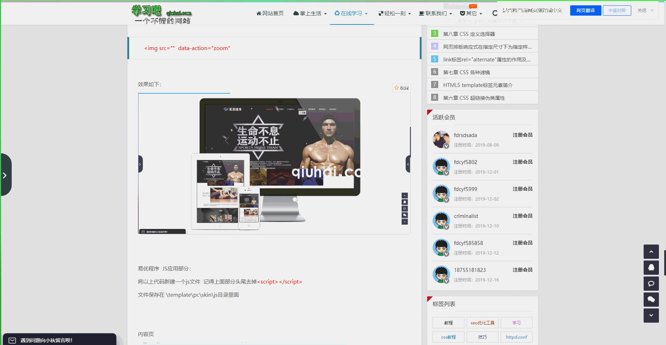Open the 第七章 CSS 各种滤镜 article link

point(467,72)
